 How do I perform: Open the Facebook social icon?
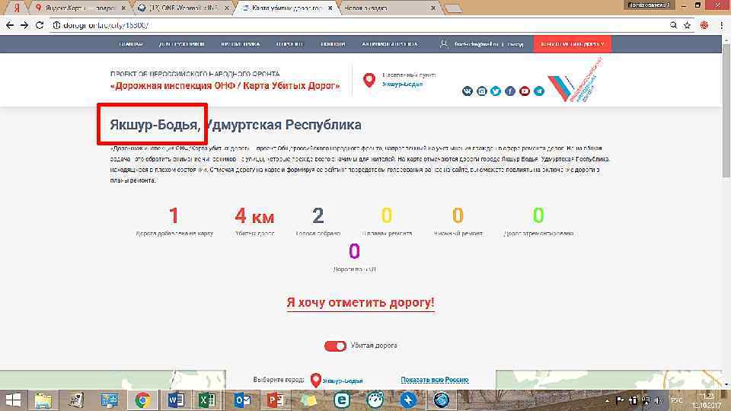tap(510, 91)
